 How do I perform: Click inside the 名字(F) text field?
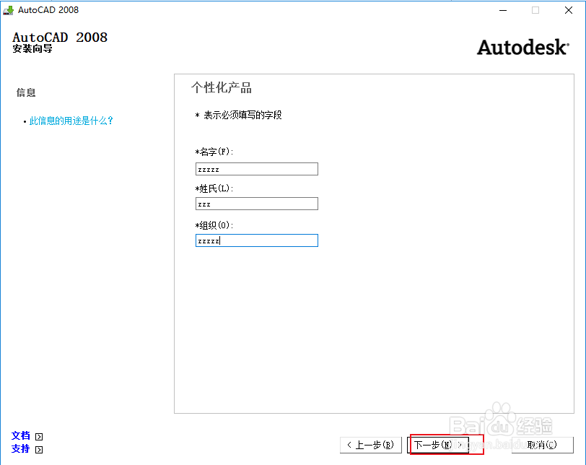[x=256, y=168]
